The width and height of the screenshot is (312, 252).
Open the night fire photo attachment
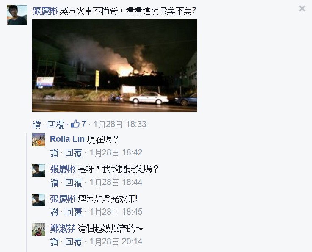(x=115, y=65)
